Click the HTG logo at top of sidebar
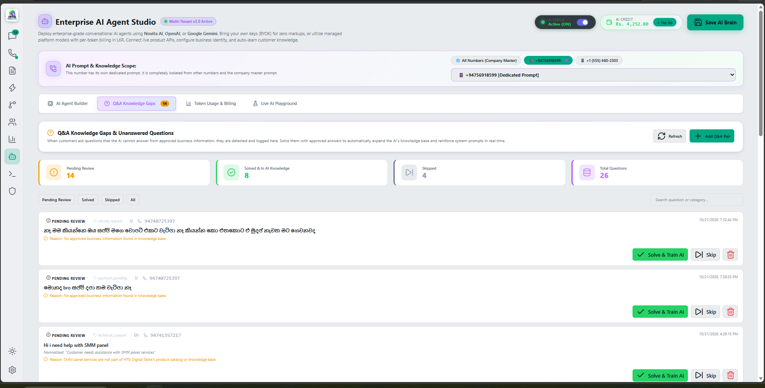This screenshot has height=388, width=765. [12, 16]
